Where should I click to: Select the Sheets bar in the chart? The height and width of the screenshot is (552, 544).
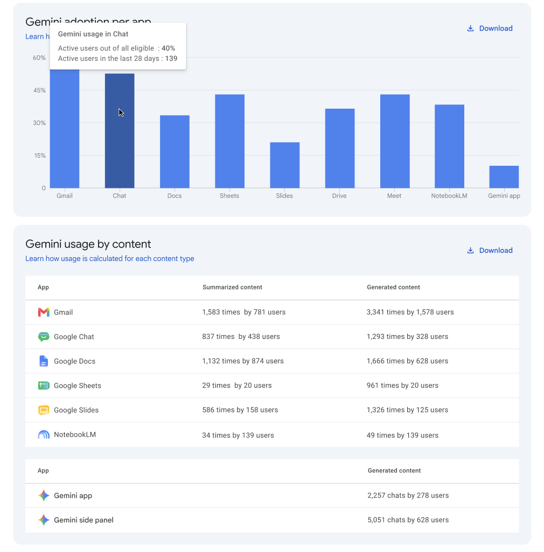coord(230,141)
